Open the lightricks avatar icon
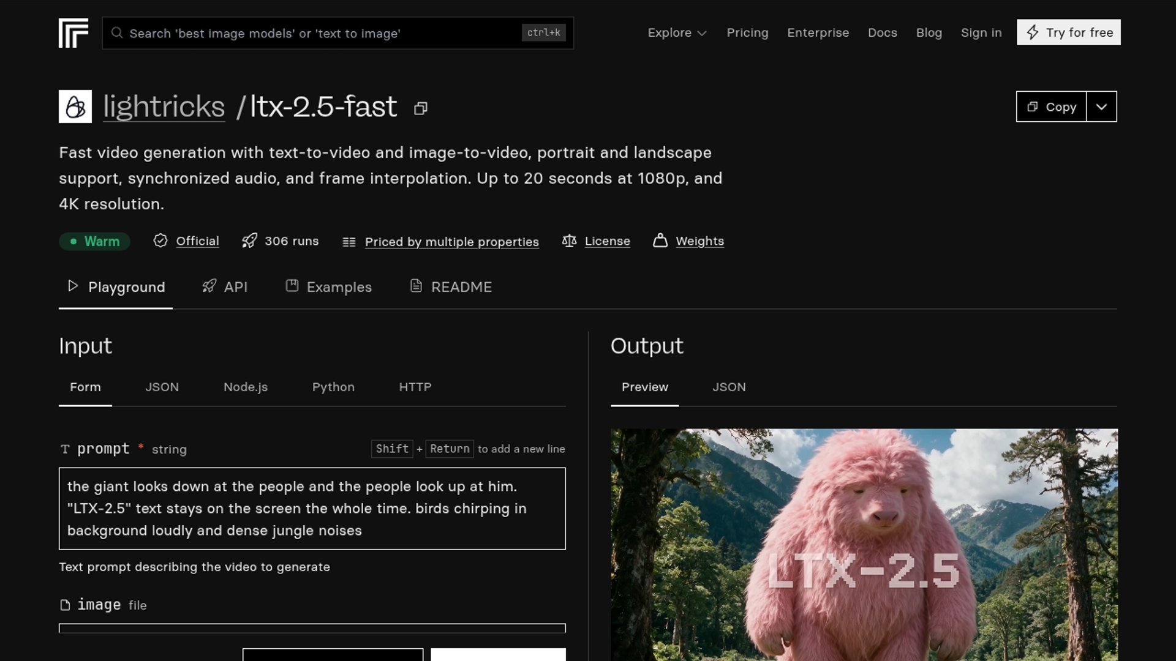This screenshot has width=1176, height=661. [75, 106]
